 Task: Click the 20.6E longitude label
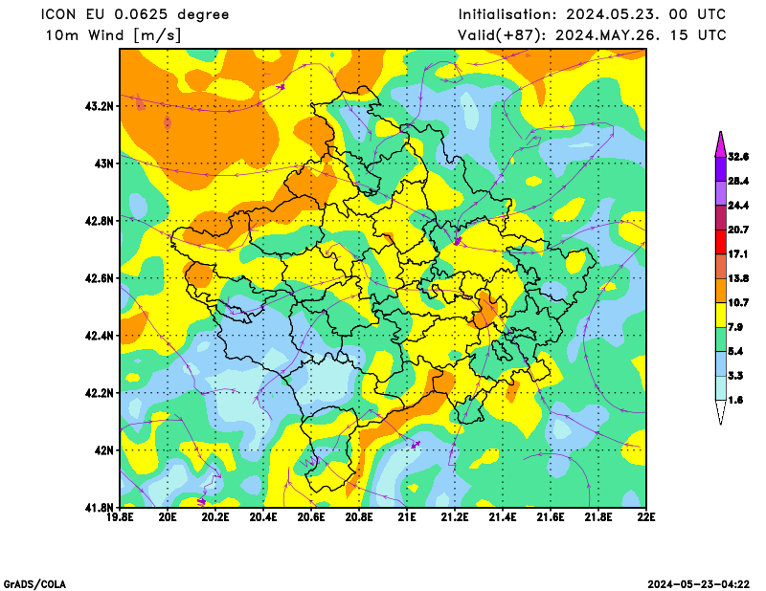pos(312,516)
